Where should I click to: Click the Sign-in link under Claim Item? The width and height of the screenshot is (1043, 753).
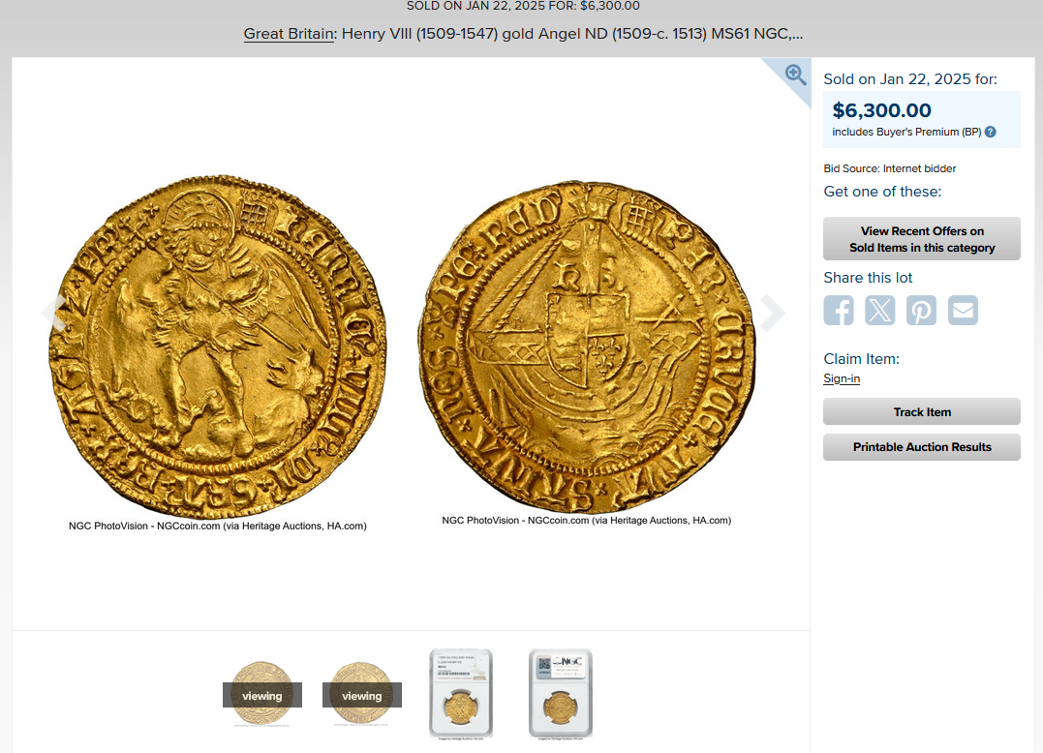[842, 378]
